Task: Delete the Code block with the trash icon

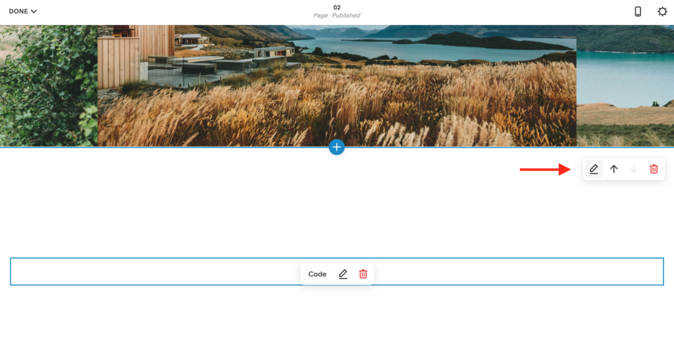Action: [363, 274]
